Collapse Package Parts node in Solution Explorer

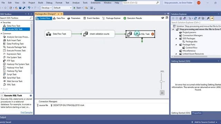coord(176,45)
